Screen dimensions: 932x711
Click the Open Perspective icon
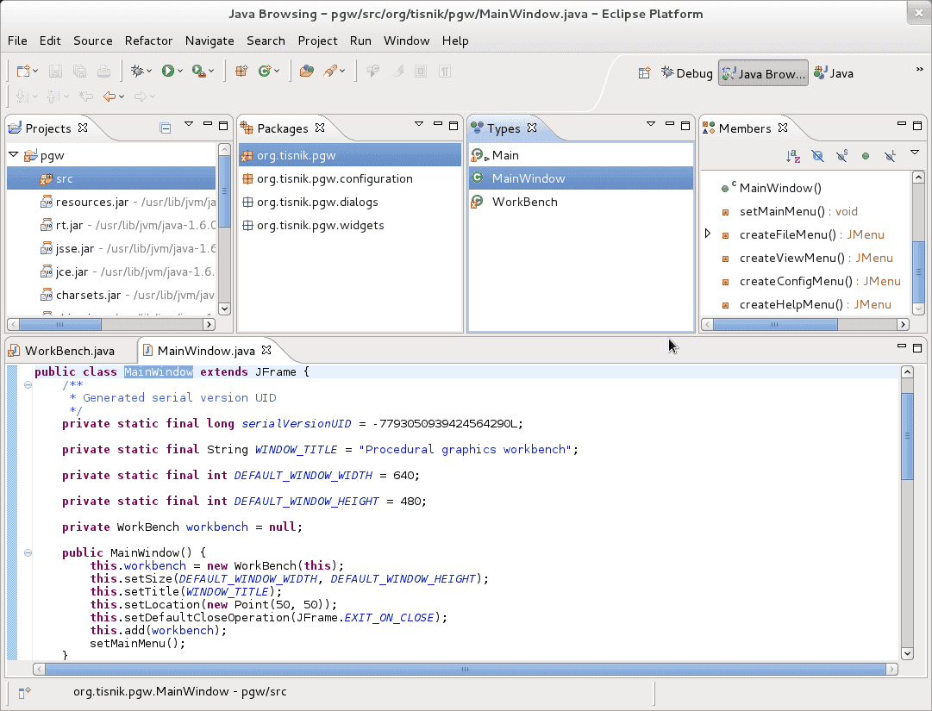[x=644, y=73]
